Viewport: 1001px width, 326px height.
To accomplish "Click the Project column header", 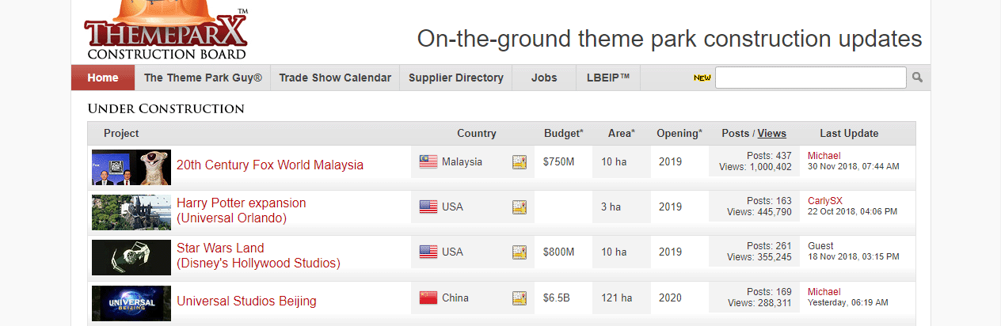I will coord(121,134).
